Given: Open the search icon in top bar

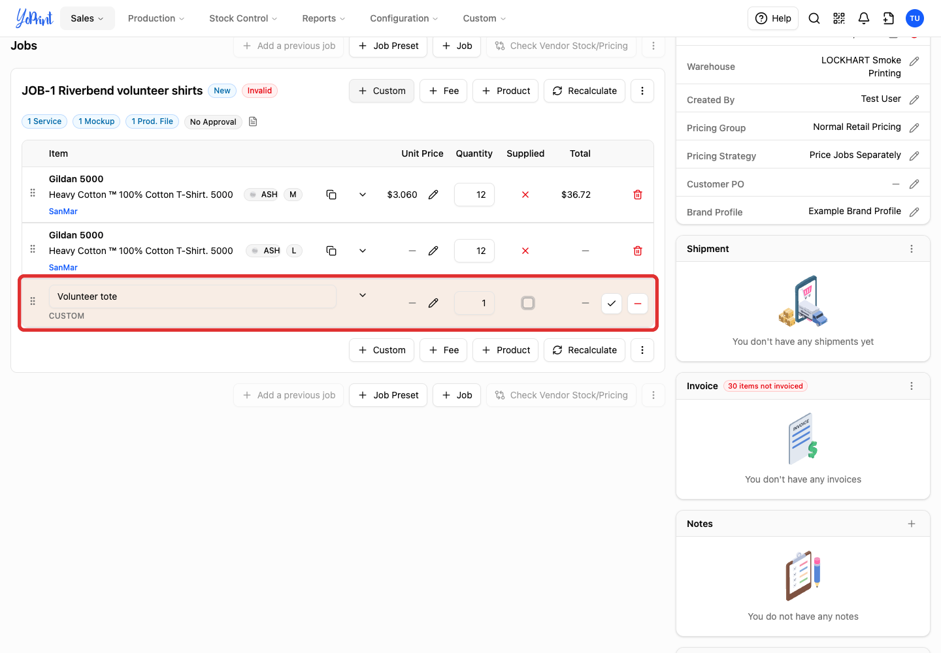Looking at the screenshot, I should [x=814, y=18].
